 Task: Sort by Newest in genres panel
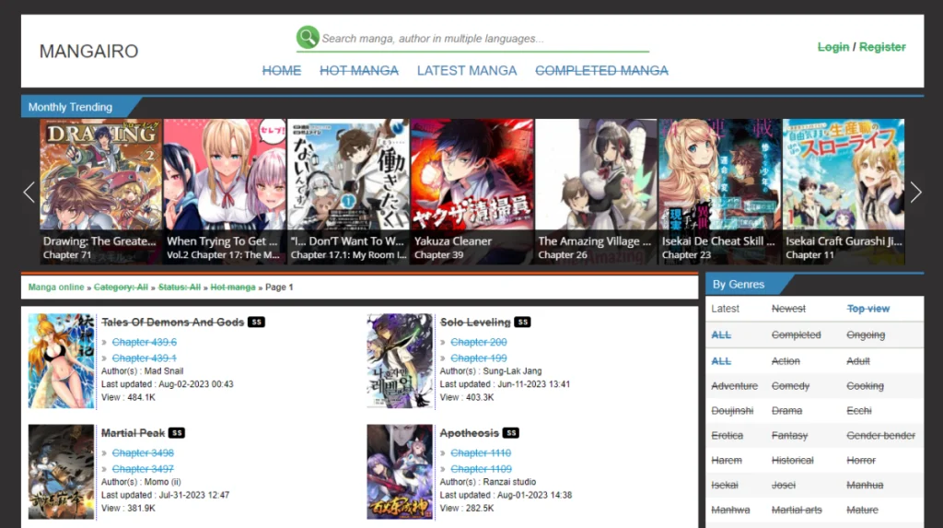pyautogui.click(x=788, y=309)
